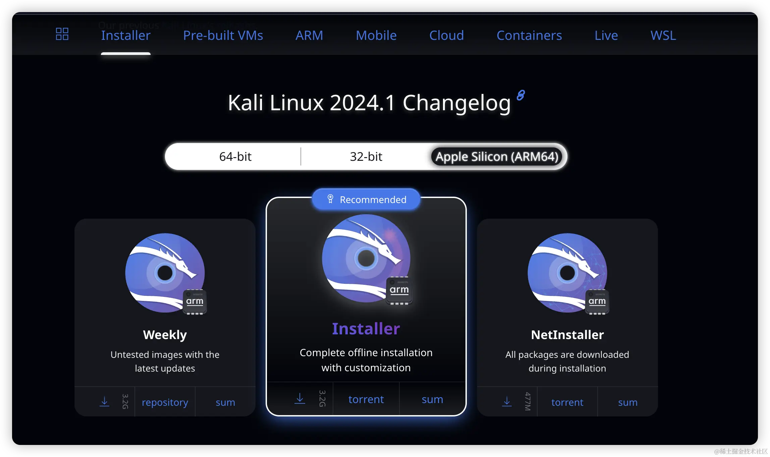770x457 pixels.
Task: Click the grid overview icon in nav bar
Action: [x=62, y=34]
